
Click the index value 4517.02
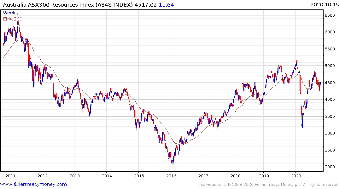pyautogui.click(x=145, y=5)
